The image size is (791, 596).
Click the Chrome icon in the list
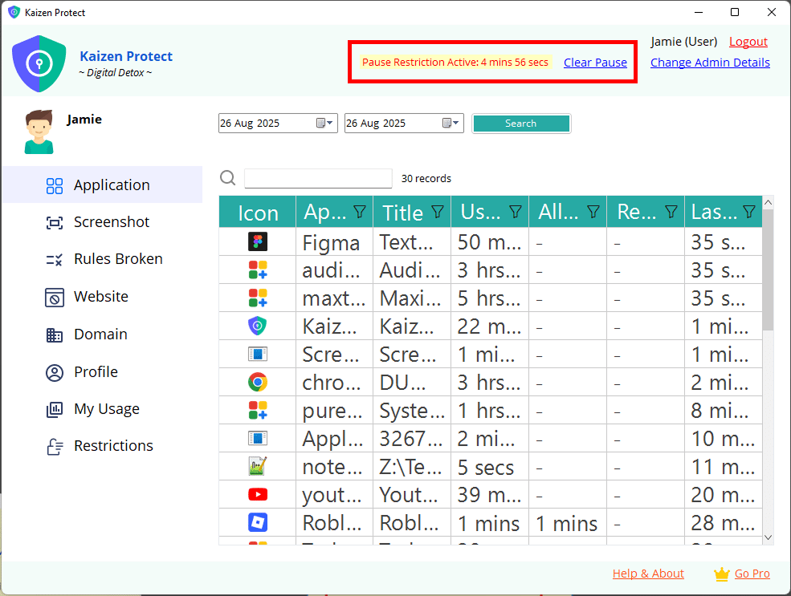click(257, 383)
